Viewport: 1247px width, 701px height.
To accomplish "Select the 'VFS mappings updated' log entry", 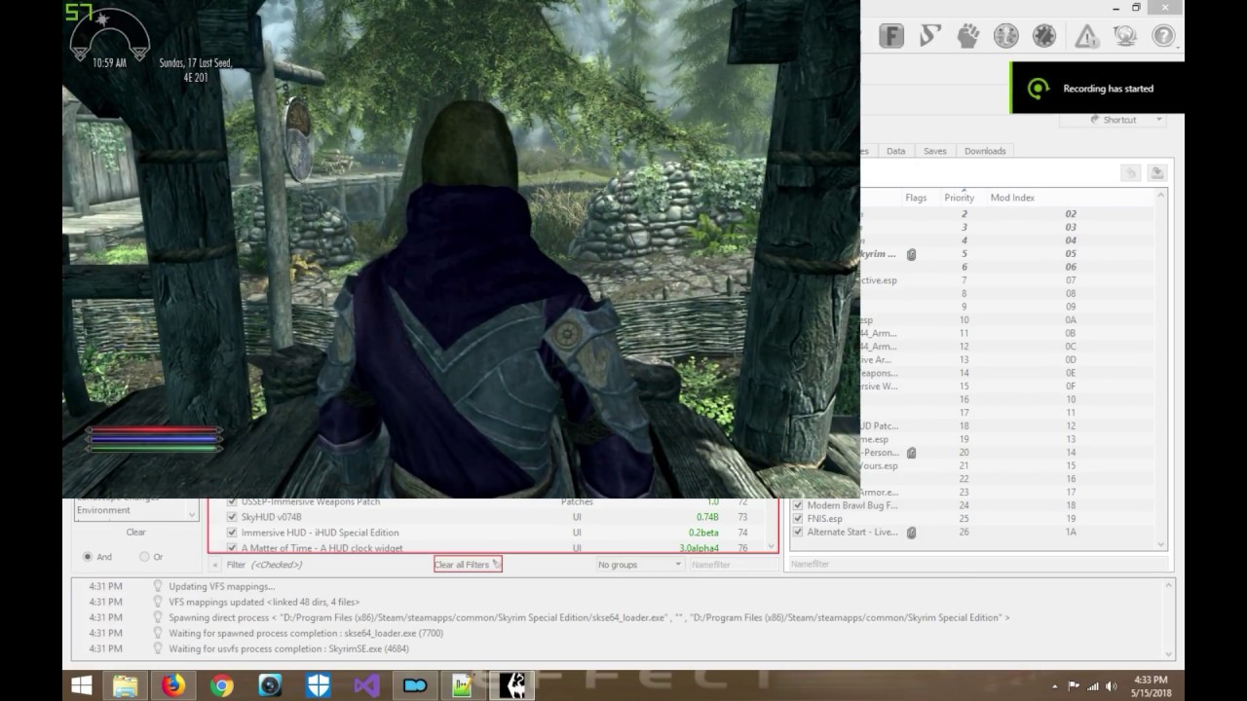I will pyautogui.click(x=264, y=602).
